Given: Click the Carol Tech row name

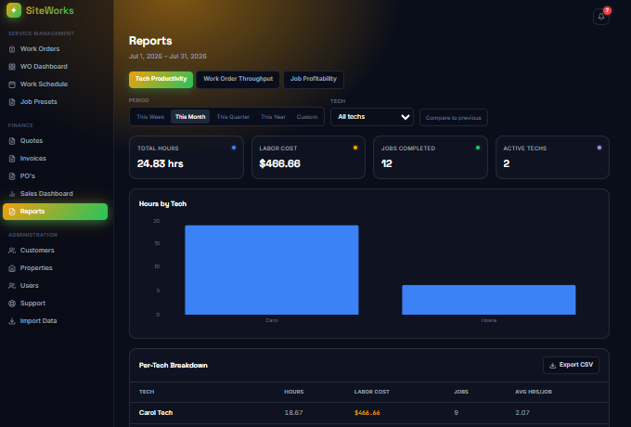Looking at the screenshot, I should (156, 413).
